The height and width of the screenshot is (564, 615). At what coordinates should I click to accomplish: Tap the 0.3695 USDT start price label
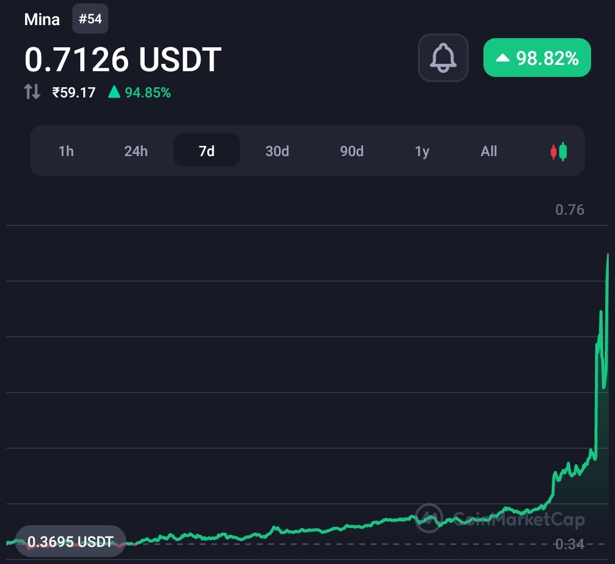click(x=71, y=541)
